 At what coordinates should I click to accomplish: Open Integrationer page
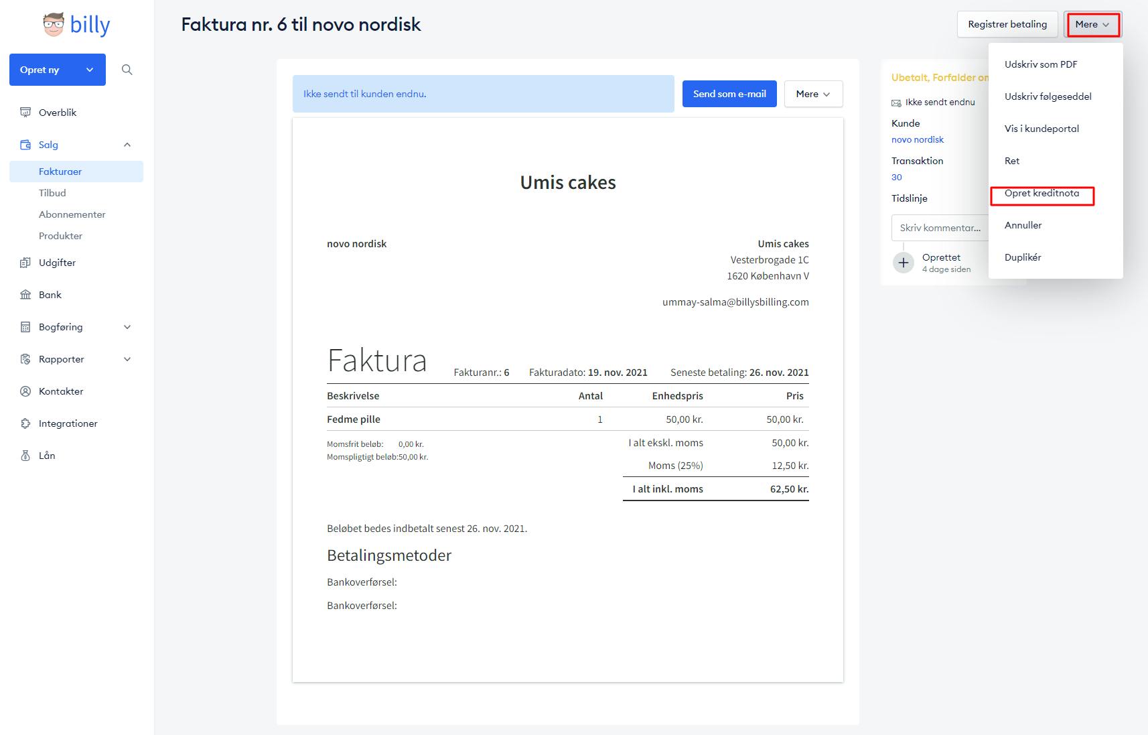[x=68, y=423]
